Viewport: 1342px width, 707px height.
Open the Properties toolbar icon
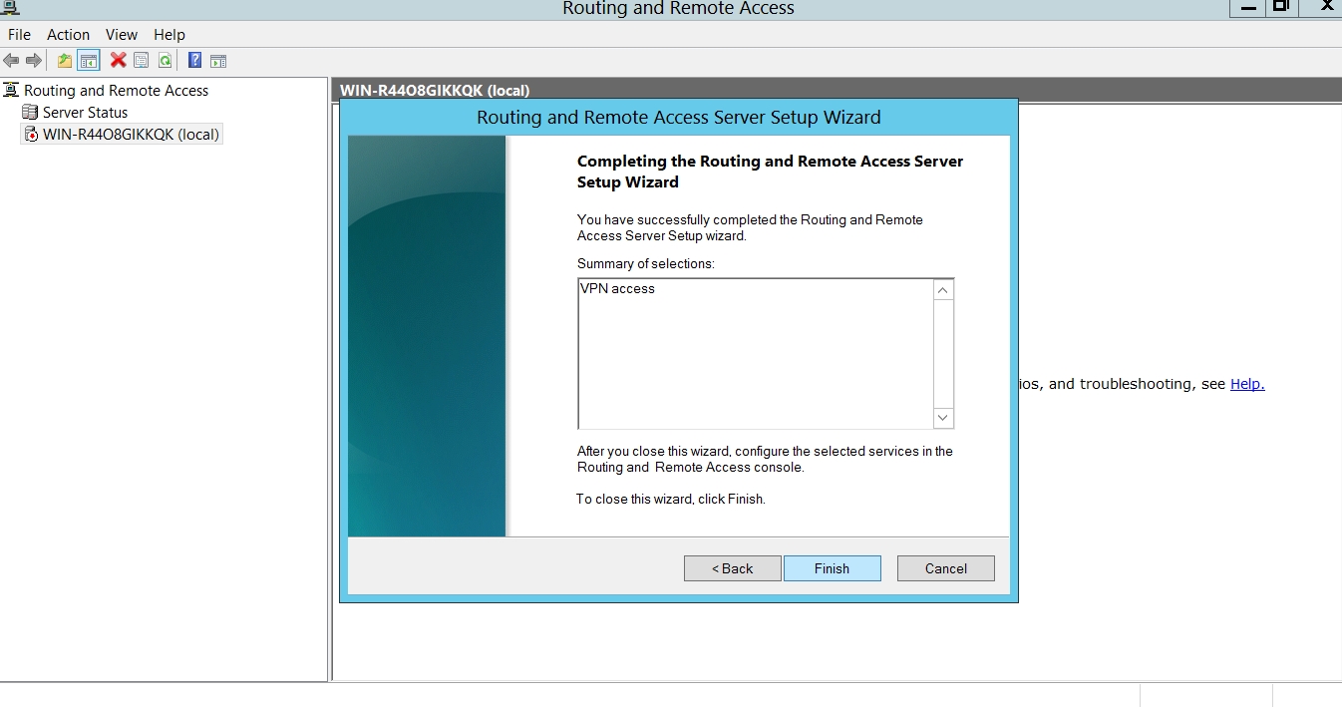click(142, 61)
